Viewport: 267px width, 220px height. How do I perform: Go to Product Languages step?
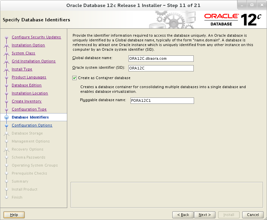(29, 77)
